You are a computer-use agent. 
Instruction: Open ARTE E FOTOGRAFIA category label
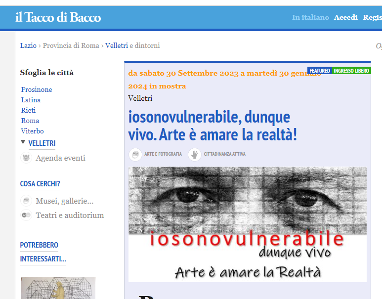(163, 154)
